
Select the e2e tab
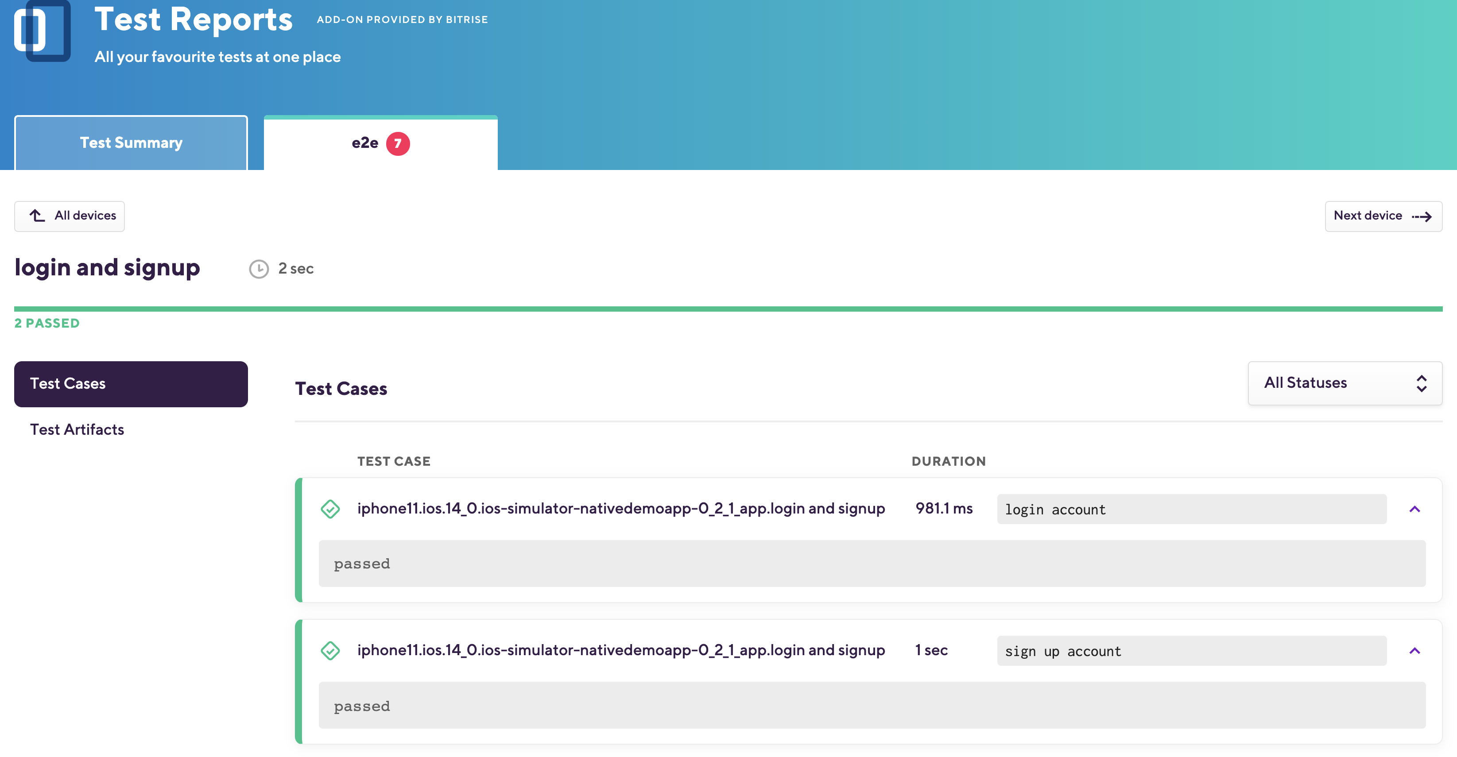[365, 143]
